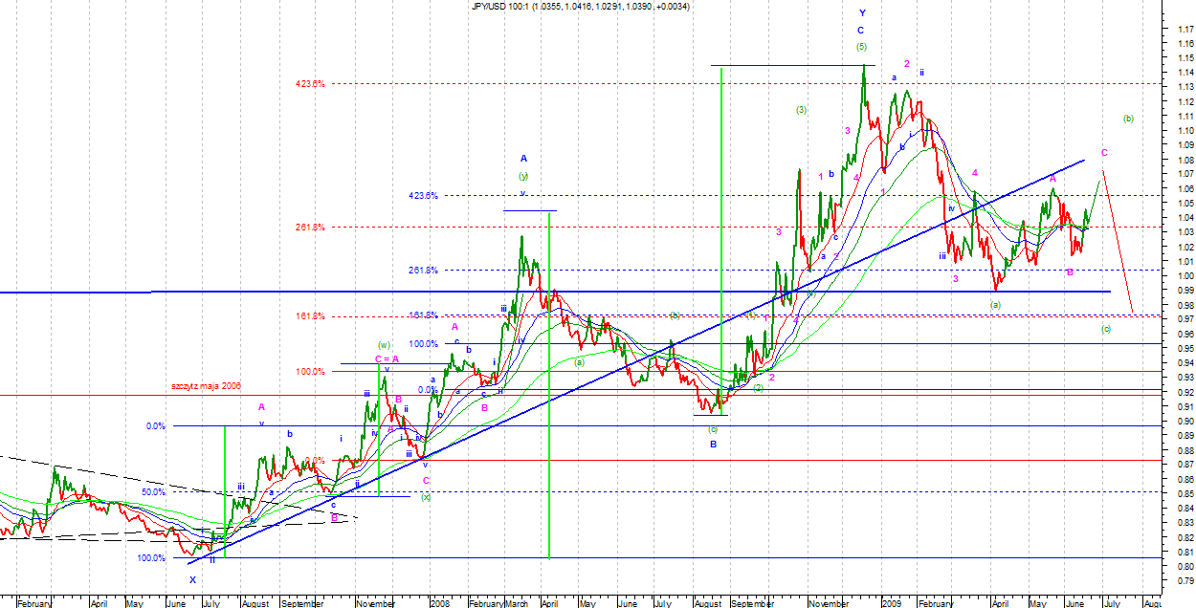Click the green (c) projection target label

click(1106, 329)
